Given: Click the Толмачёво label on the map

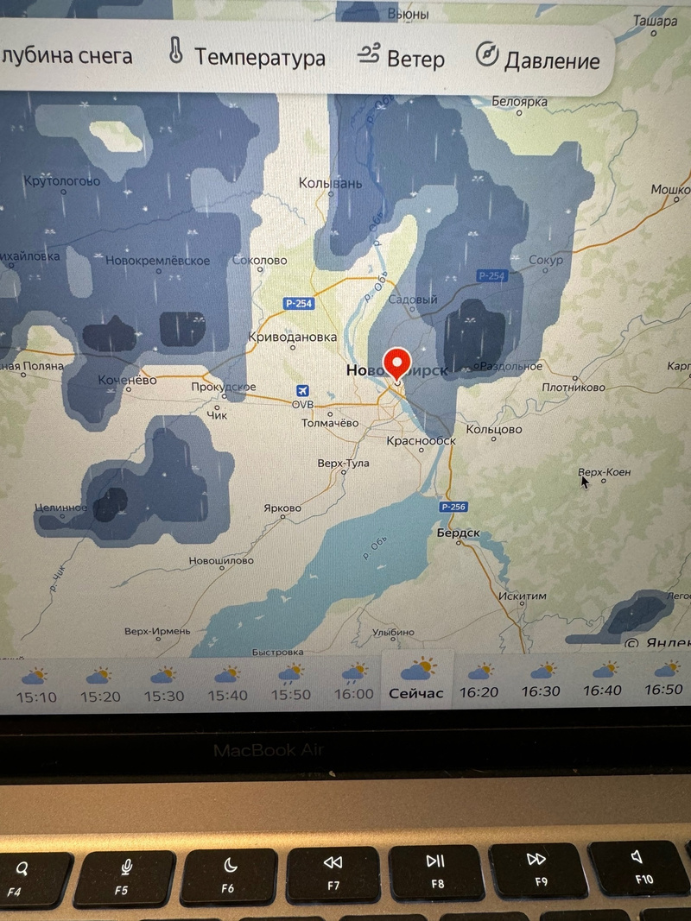Looking at the screenshot, I should 330,423.
